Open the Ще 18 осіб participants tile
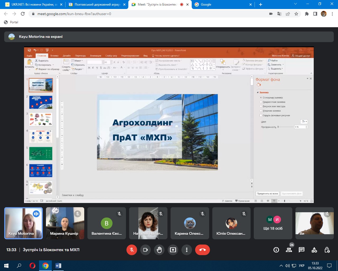The height and width of the screenshot is (271, 338). pos(273,223)
